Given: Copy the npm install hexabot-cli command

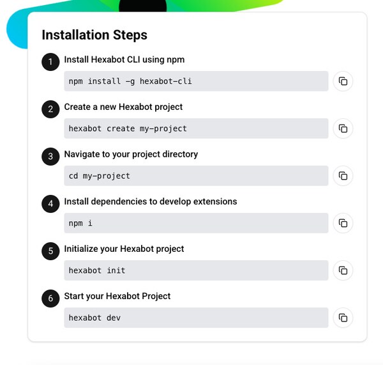Looking at the screenshot, I should click(343, 81).
